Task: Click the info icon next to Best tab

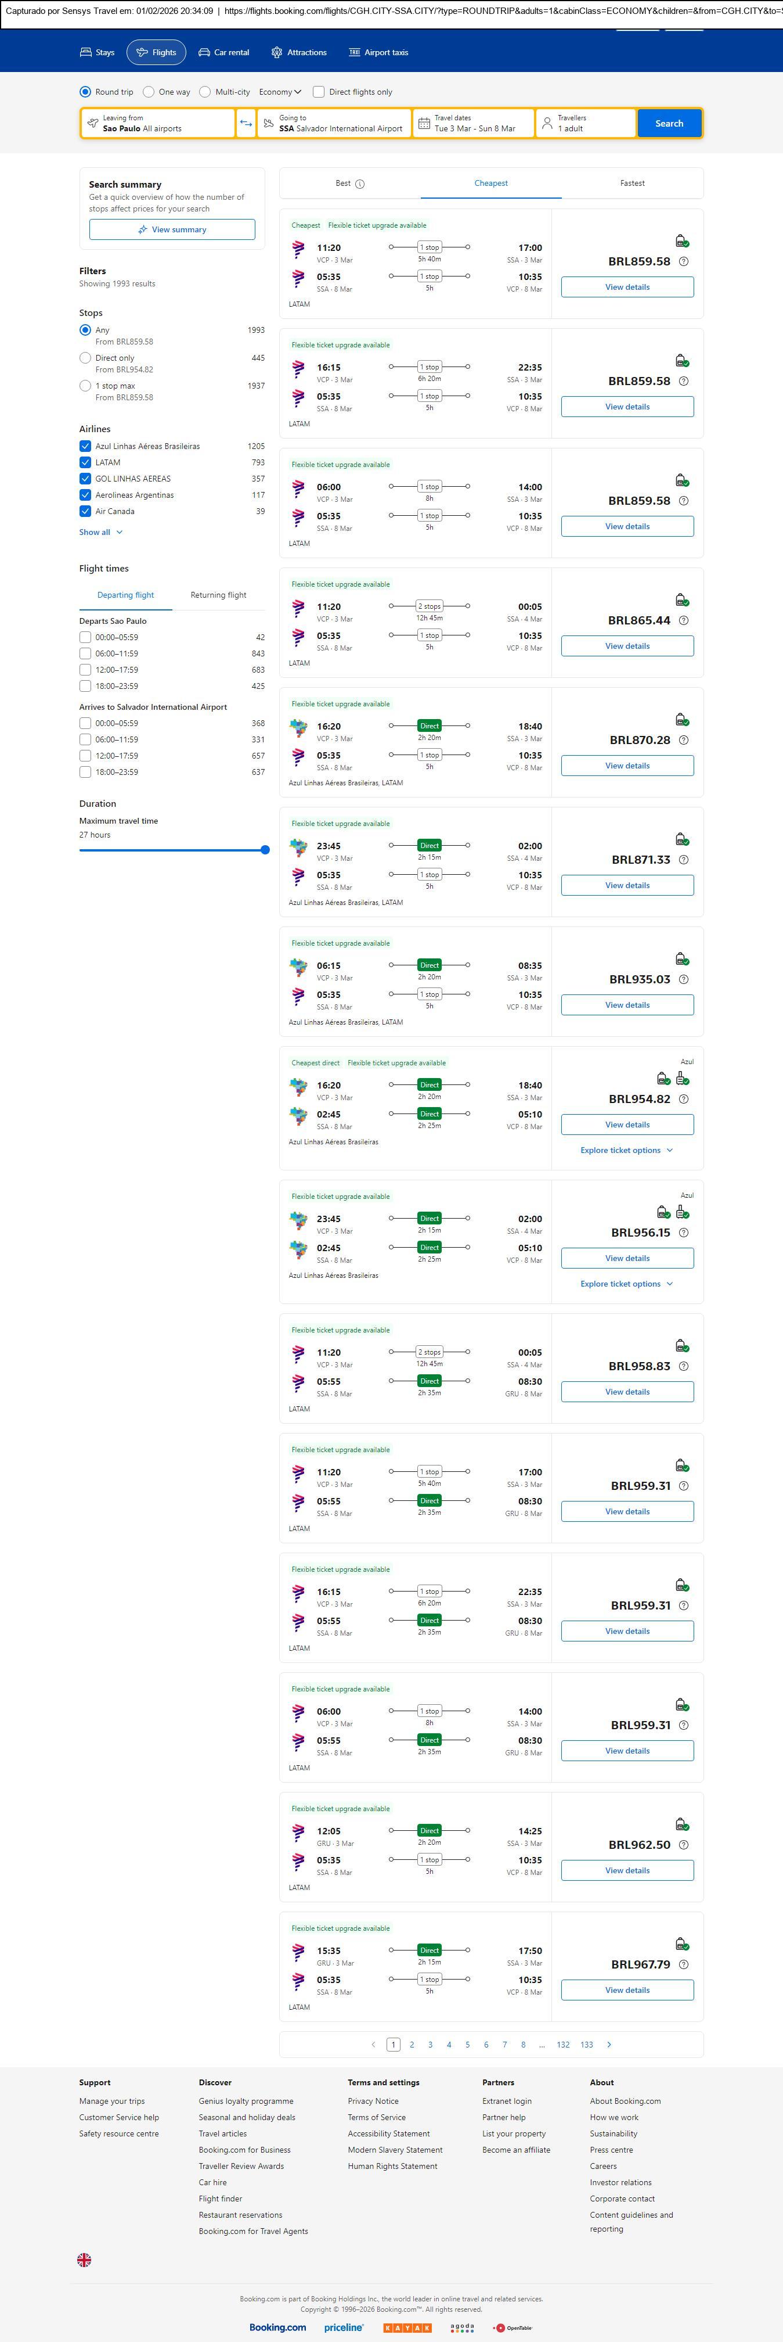Action: pyautogui.click(x=360, y=184)
